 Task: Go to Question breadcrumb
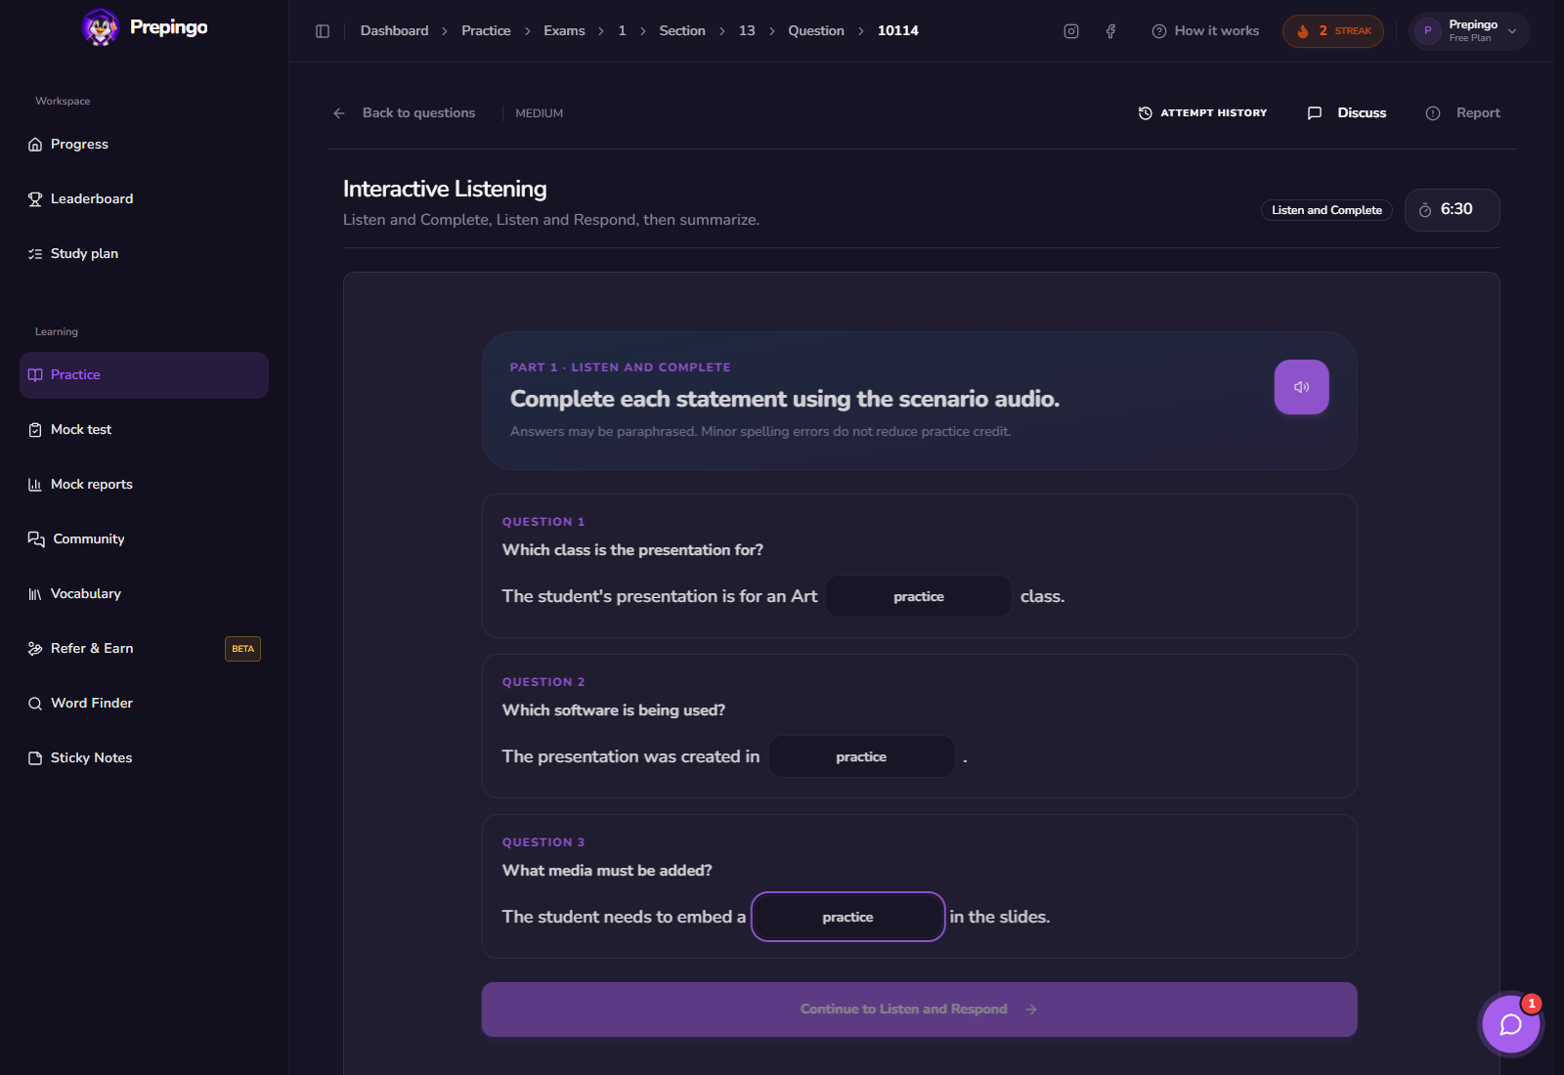pos(816,31)
